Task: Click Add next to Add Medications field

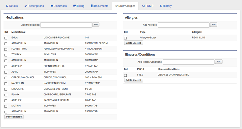Action: (x=96, y=25)
